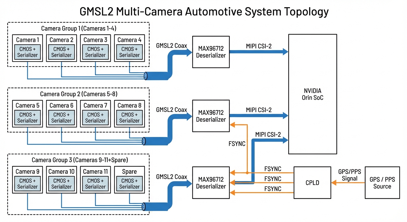Image resolution: width=407 pixels, height=222 pixels.
Task: Select the Camera 1 CMOS + Serializer block
Action: coord(27,52)
